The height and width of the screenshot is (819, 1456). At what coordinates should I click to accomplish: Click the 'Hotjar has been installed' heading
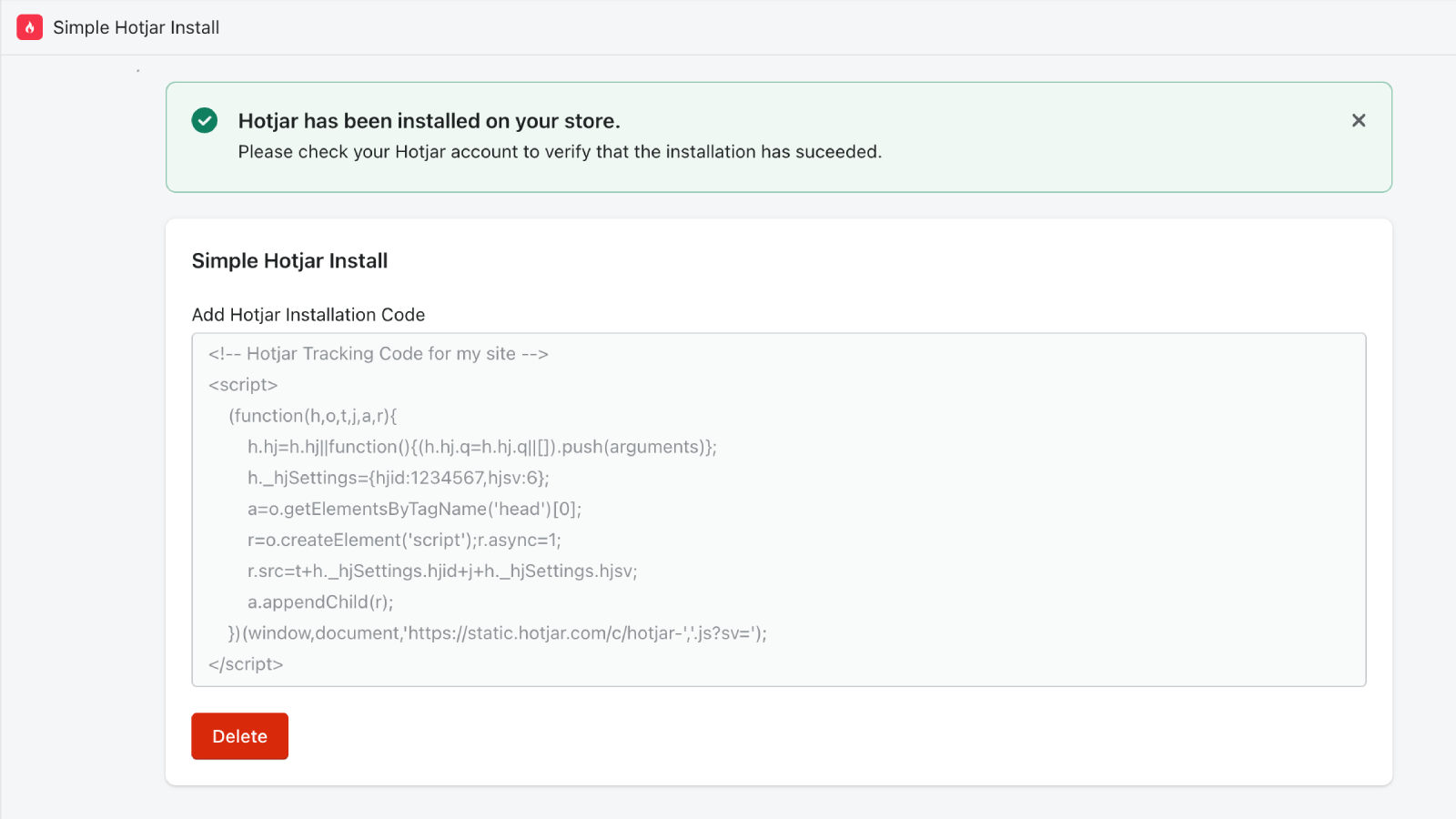(430, 120)
